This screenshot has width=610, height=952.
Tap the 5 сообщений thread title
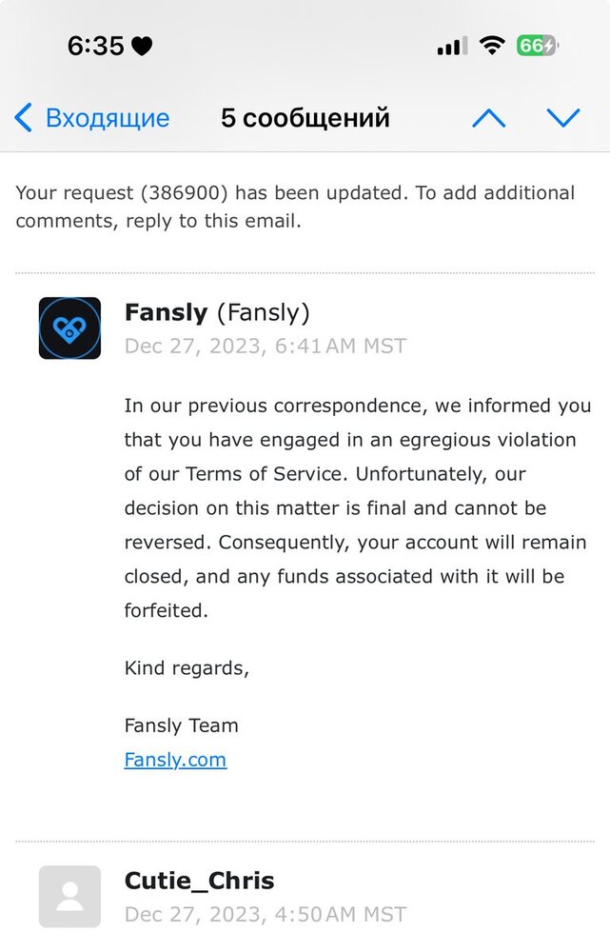305,118
